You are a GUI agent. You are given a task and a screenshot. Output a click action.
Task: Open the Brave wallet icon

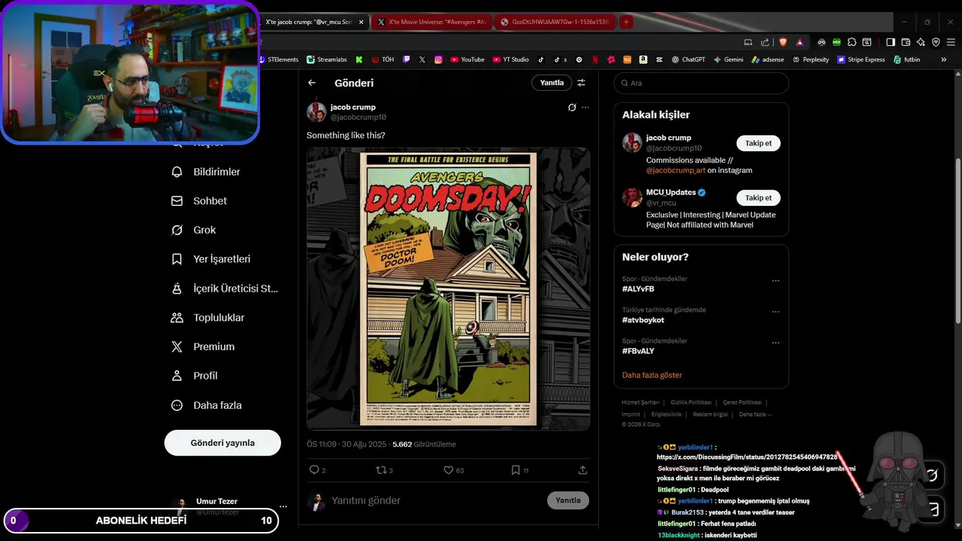[906, 42]
